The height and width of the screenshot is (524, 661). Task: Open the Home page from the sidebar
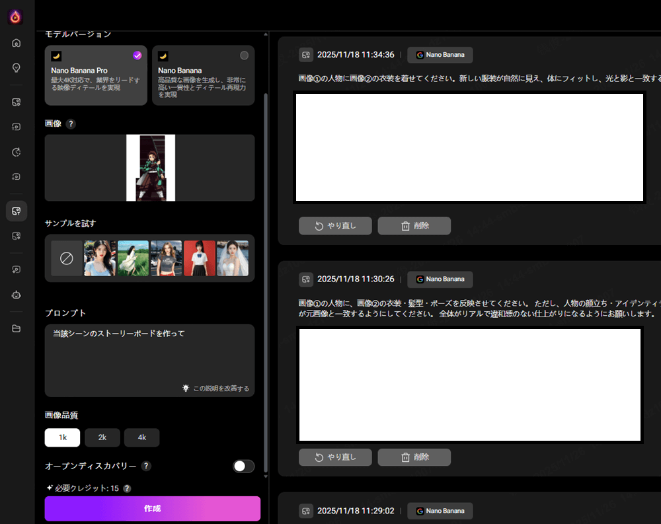point(15,42)
